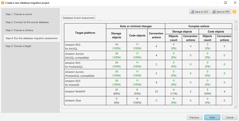This screenshot has width=239, height=121.
Task: Select the Amazon Redshift row label
Action: tap(75, 91)
